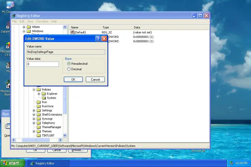251x167 pixels.
Task: Click the Value data input field
Action: tap(43, 64)
